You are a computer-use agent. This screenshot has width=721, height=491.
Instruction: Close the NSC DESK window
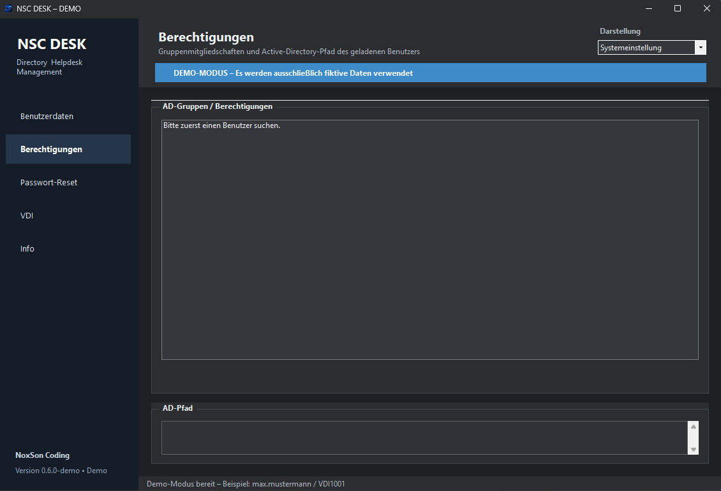click(707, 9)
